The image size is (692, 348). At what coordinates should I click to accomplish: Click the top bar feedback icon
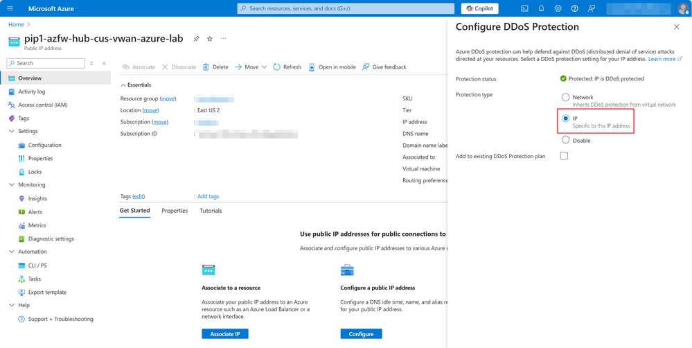592,8
